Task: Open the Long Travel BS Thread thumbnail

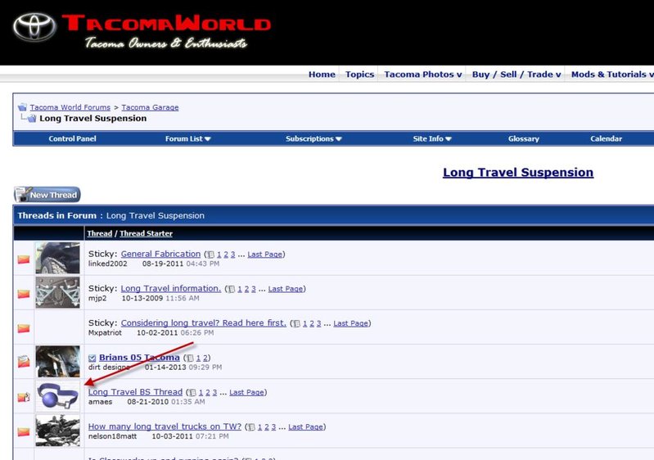Action: coord(57,396)
